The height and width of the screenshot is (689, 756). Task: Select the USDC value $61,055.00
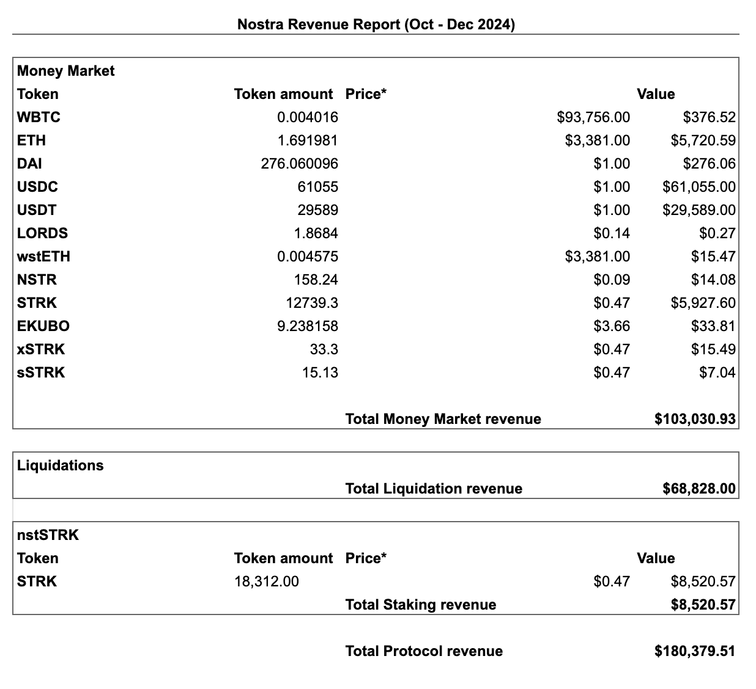pos(699,187)
